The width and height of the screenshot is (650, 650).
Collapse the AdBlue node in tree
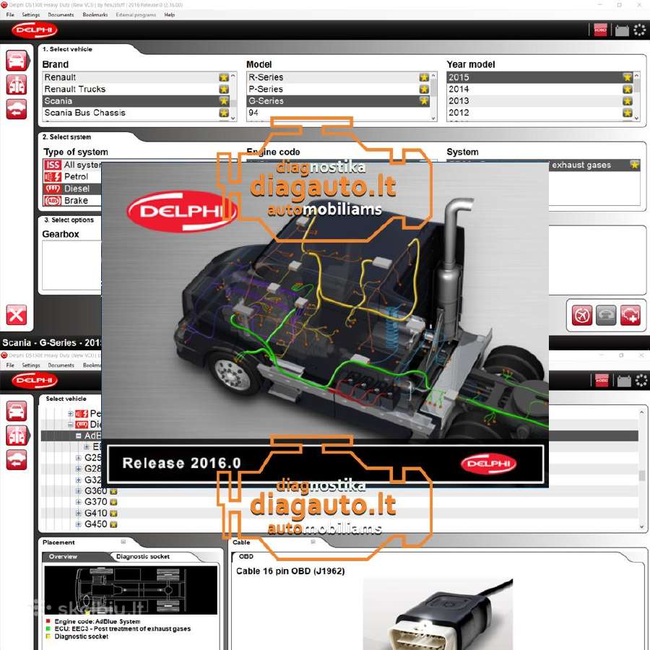tap(78, 435)
